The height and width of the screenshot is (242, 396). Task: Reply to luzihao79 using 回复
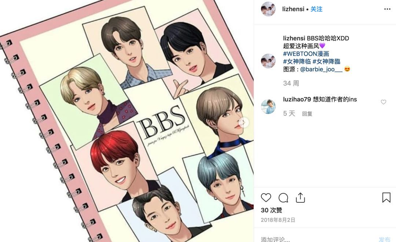point(307,114)
